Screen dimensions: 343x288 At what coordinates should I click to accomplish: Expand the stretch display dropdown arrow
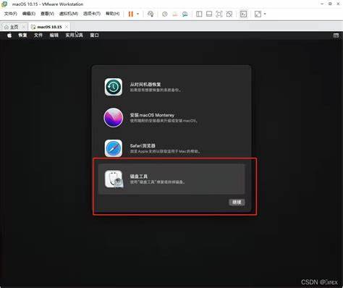tap(265, 14)
